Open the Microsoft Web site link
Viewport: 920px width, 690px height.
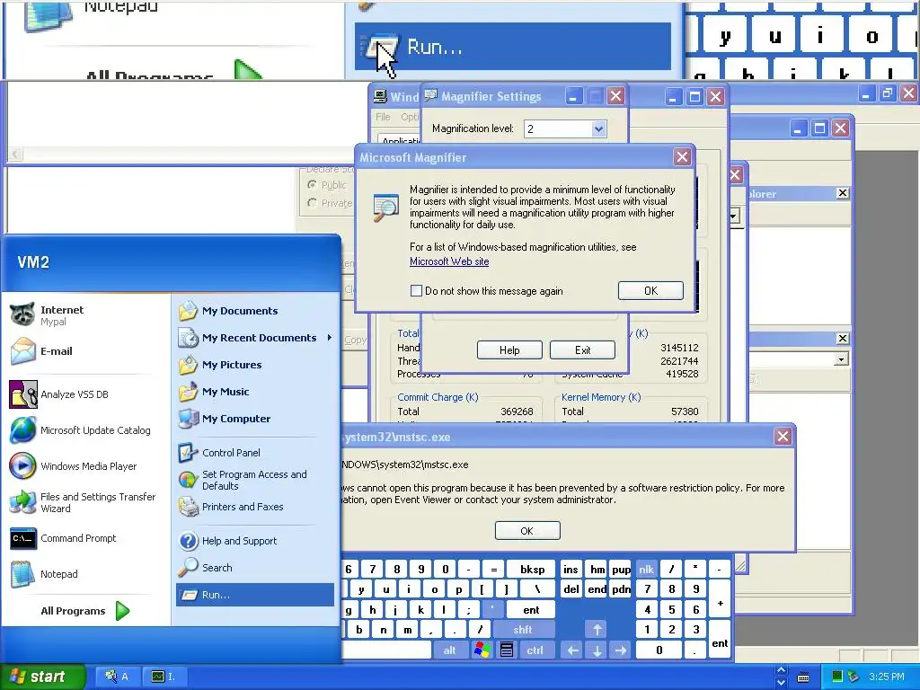pos(449,261)
